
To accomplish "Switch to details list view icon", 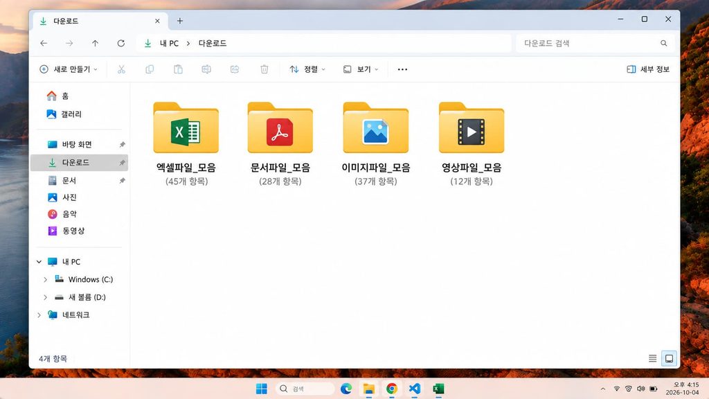I will (652, 358).
